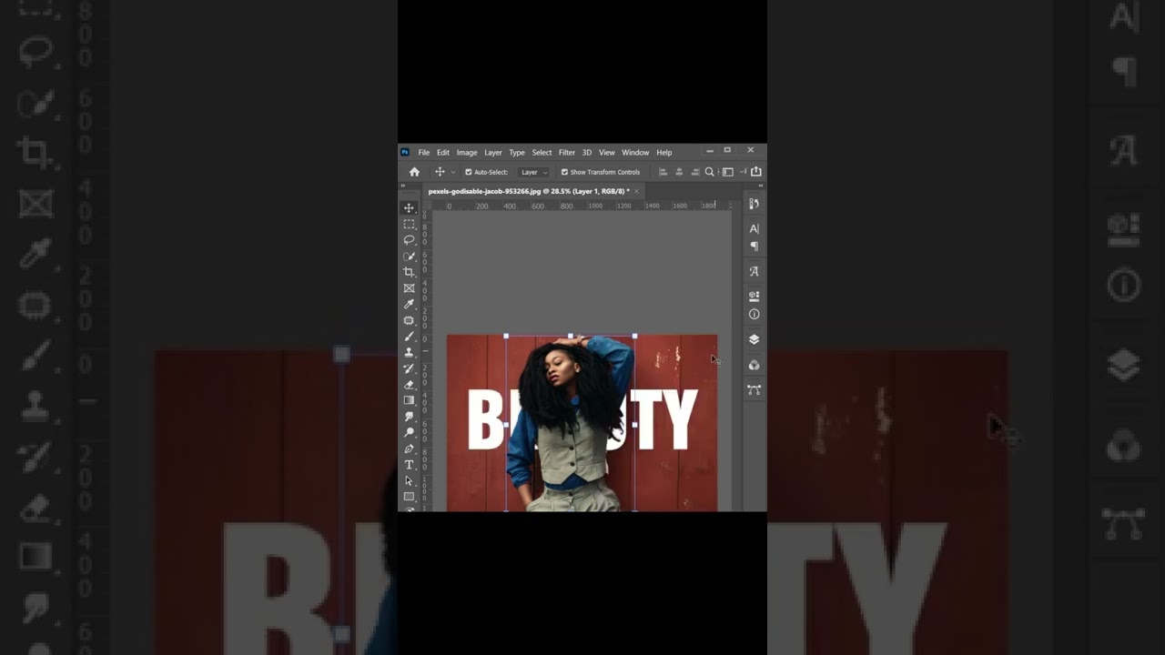
Task: Select the Rectangle shape tool
Action: [409, 497]
